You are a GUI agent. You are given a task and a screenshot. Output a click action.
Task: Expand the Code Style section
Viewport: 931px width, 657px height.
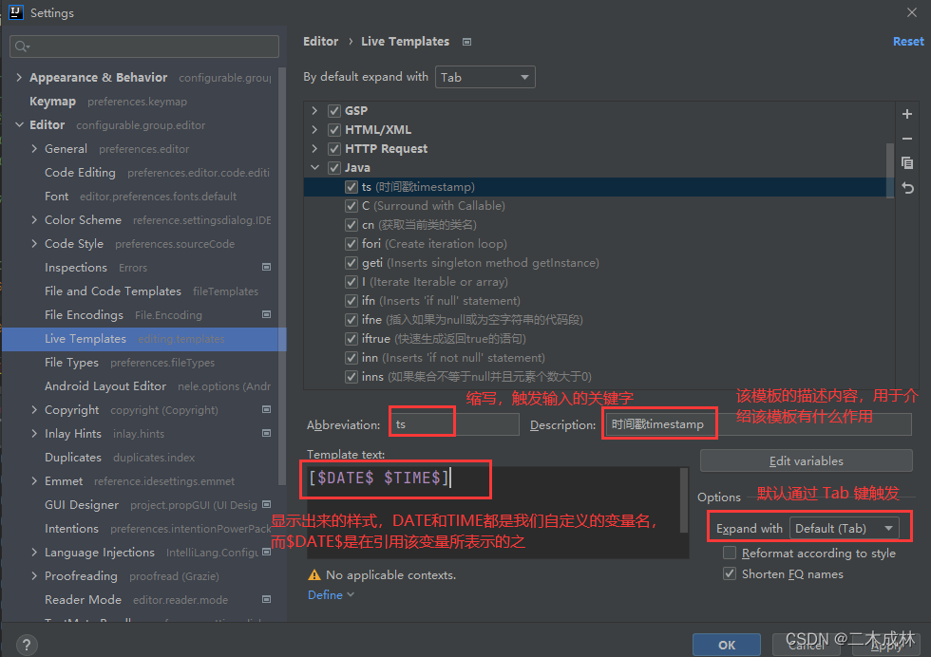point(34,243)
